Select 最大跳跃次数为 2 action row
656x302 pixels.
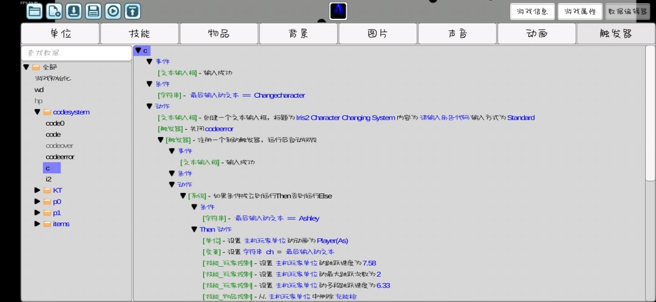click(292, 275)
